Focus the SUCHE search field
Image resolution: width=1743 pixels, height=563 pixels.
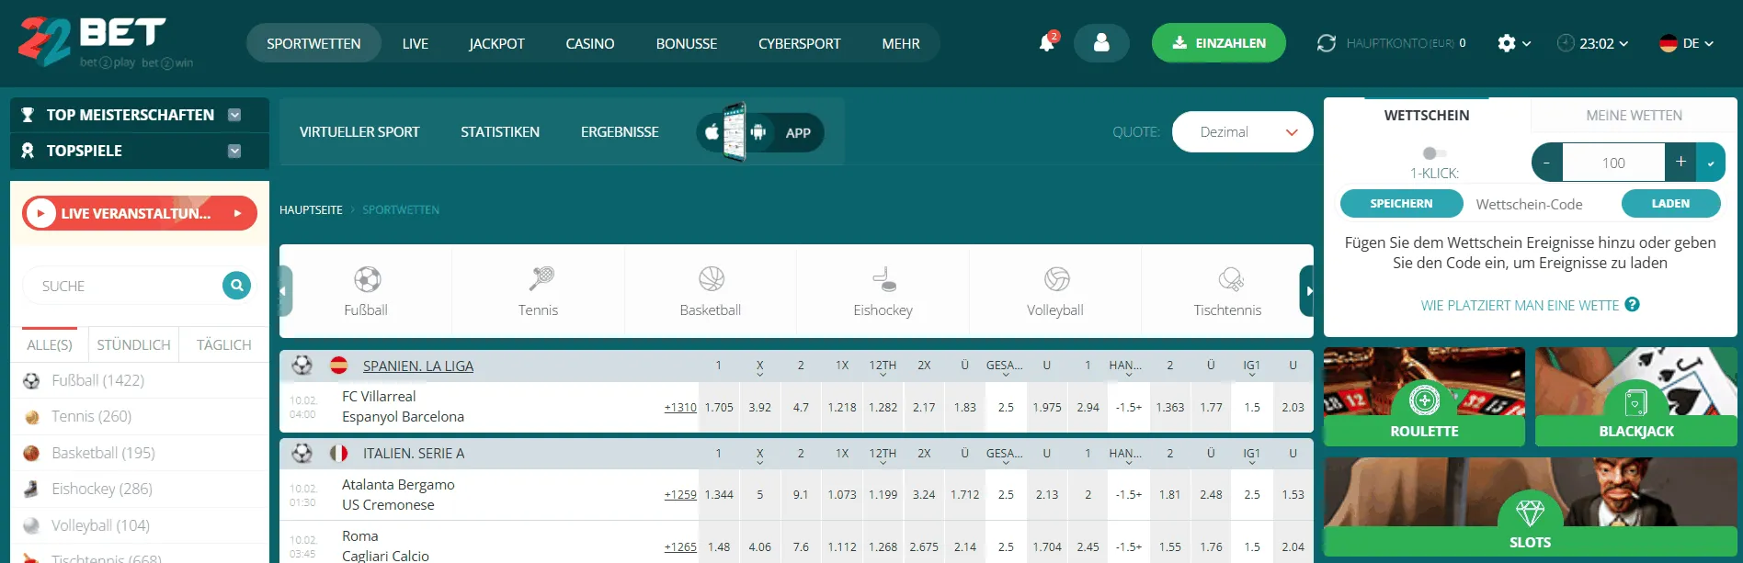tap(124, 287)
